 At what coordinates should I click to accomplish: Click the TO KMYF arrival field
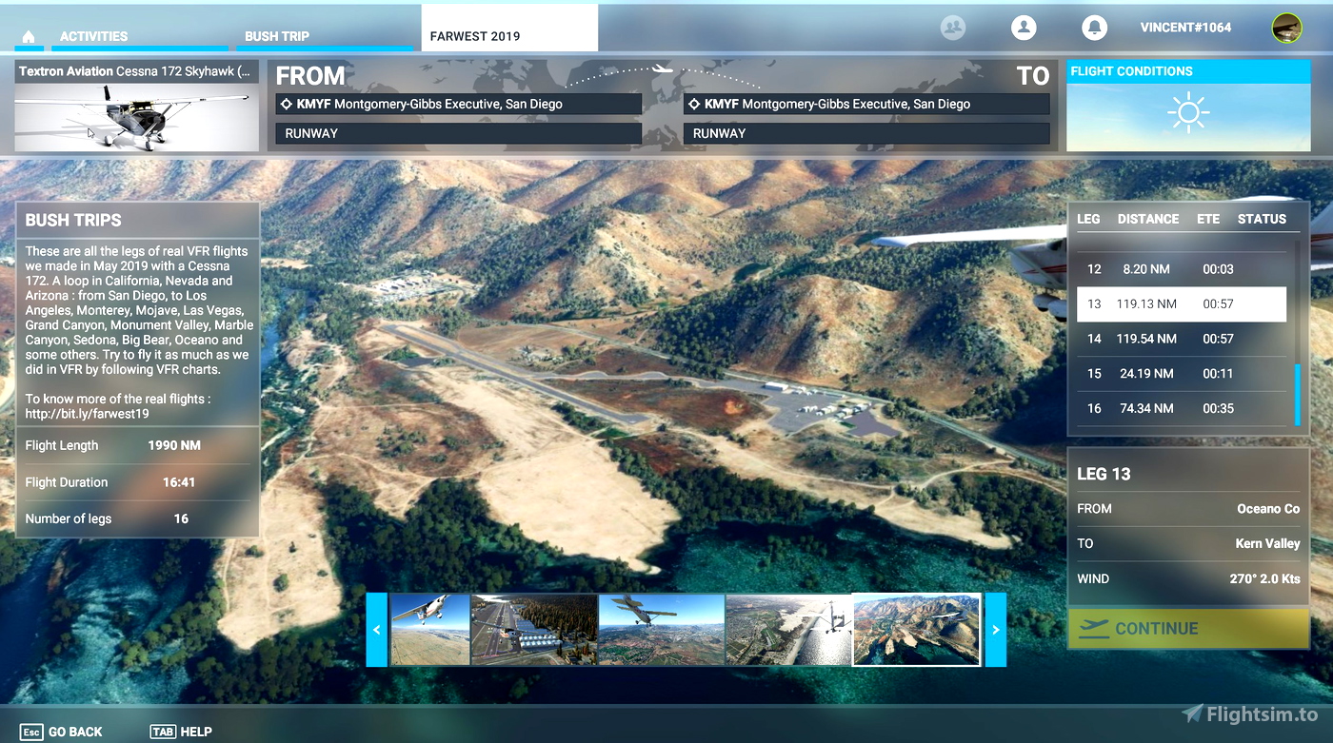tap(866, 104)
